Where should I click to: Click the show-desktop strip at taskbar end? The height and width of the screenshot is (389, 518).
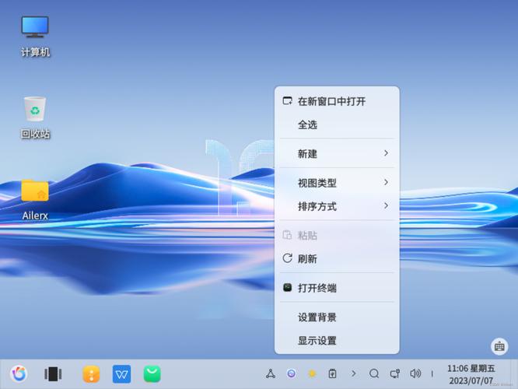(x=515, y=374)
